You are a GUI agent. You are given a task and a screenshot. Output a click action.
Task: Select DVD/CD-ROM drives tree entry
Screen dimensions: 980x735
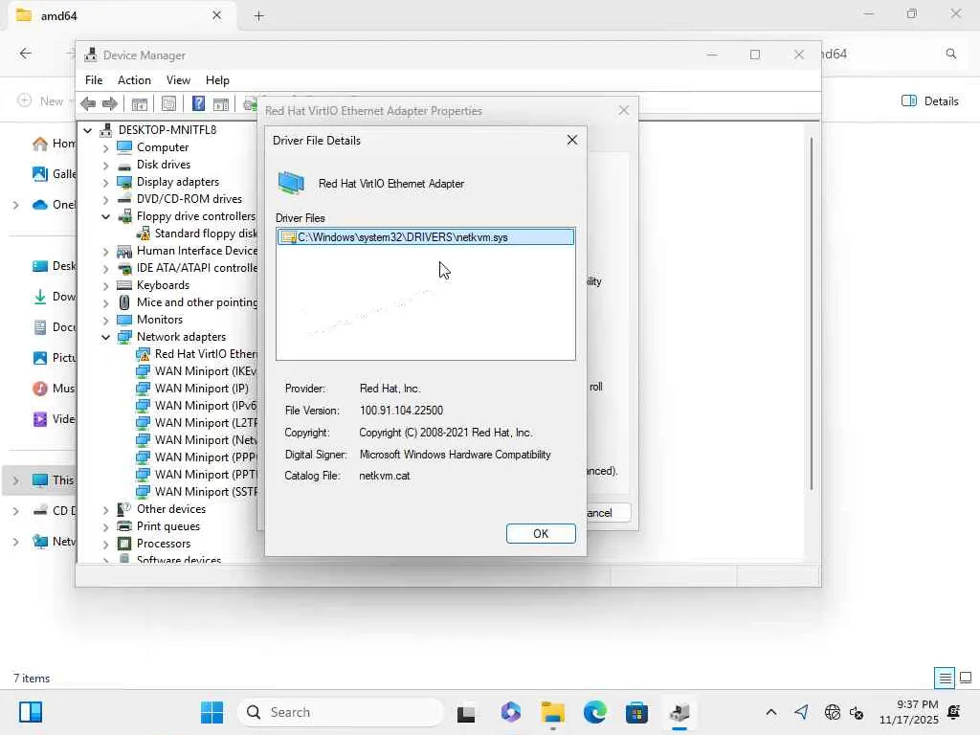click(x=189, y=199)
